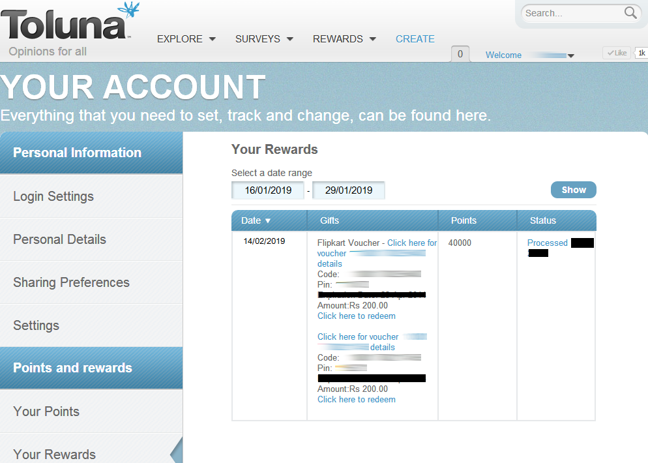The image size is (648, 463).
Task: Click the Toluna logo
Action: 69,22
